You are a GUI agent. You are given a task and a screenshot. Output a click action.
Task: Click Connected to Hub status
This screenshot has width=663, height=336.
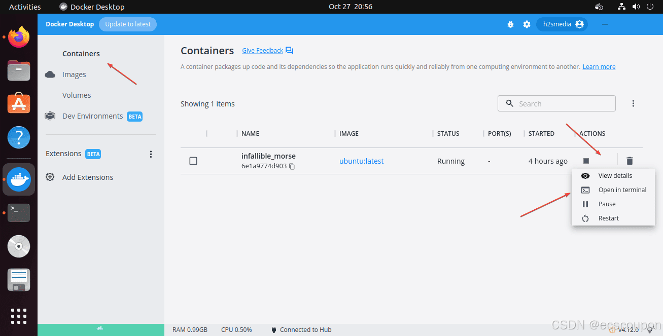click(301, 330)
